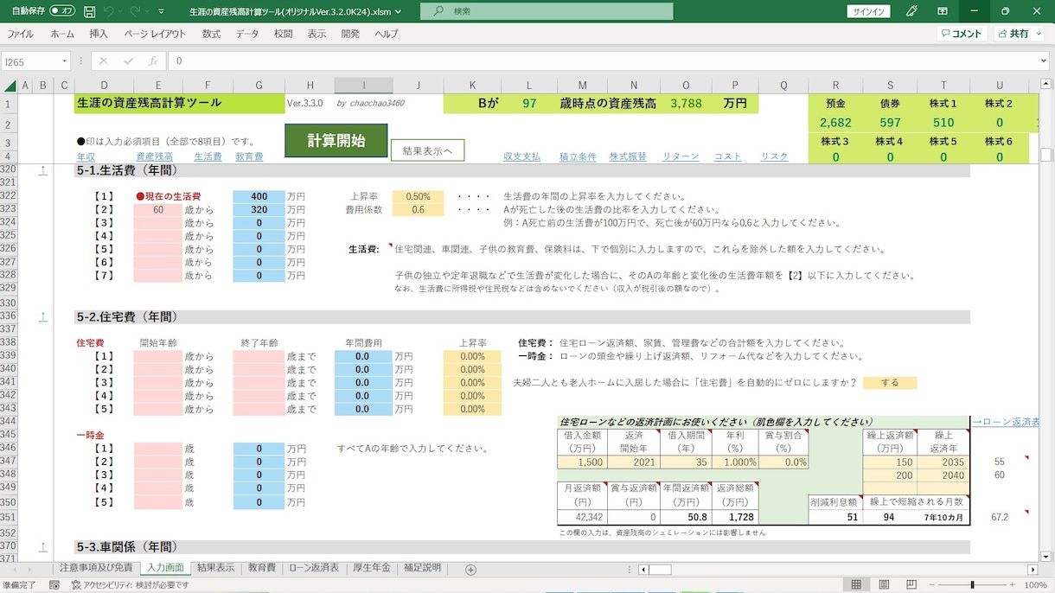Open the redo history dropdown arrow
The width and height of the screenshot is (1055, 593).
146,11
